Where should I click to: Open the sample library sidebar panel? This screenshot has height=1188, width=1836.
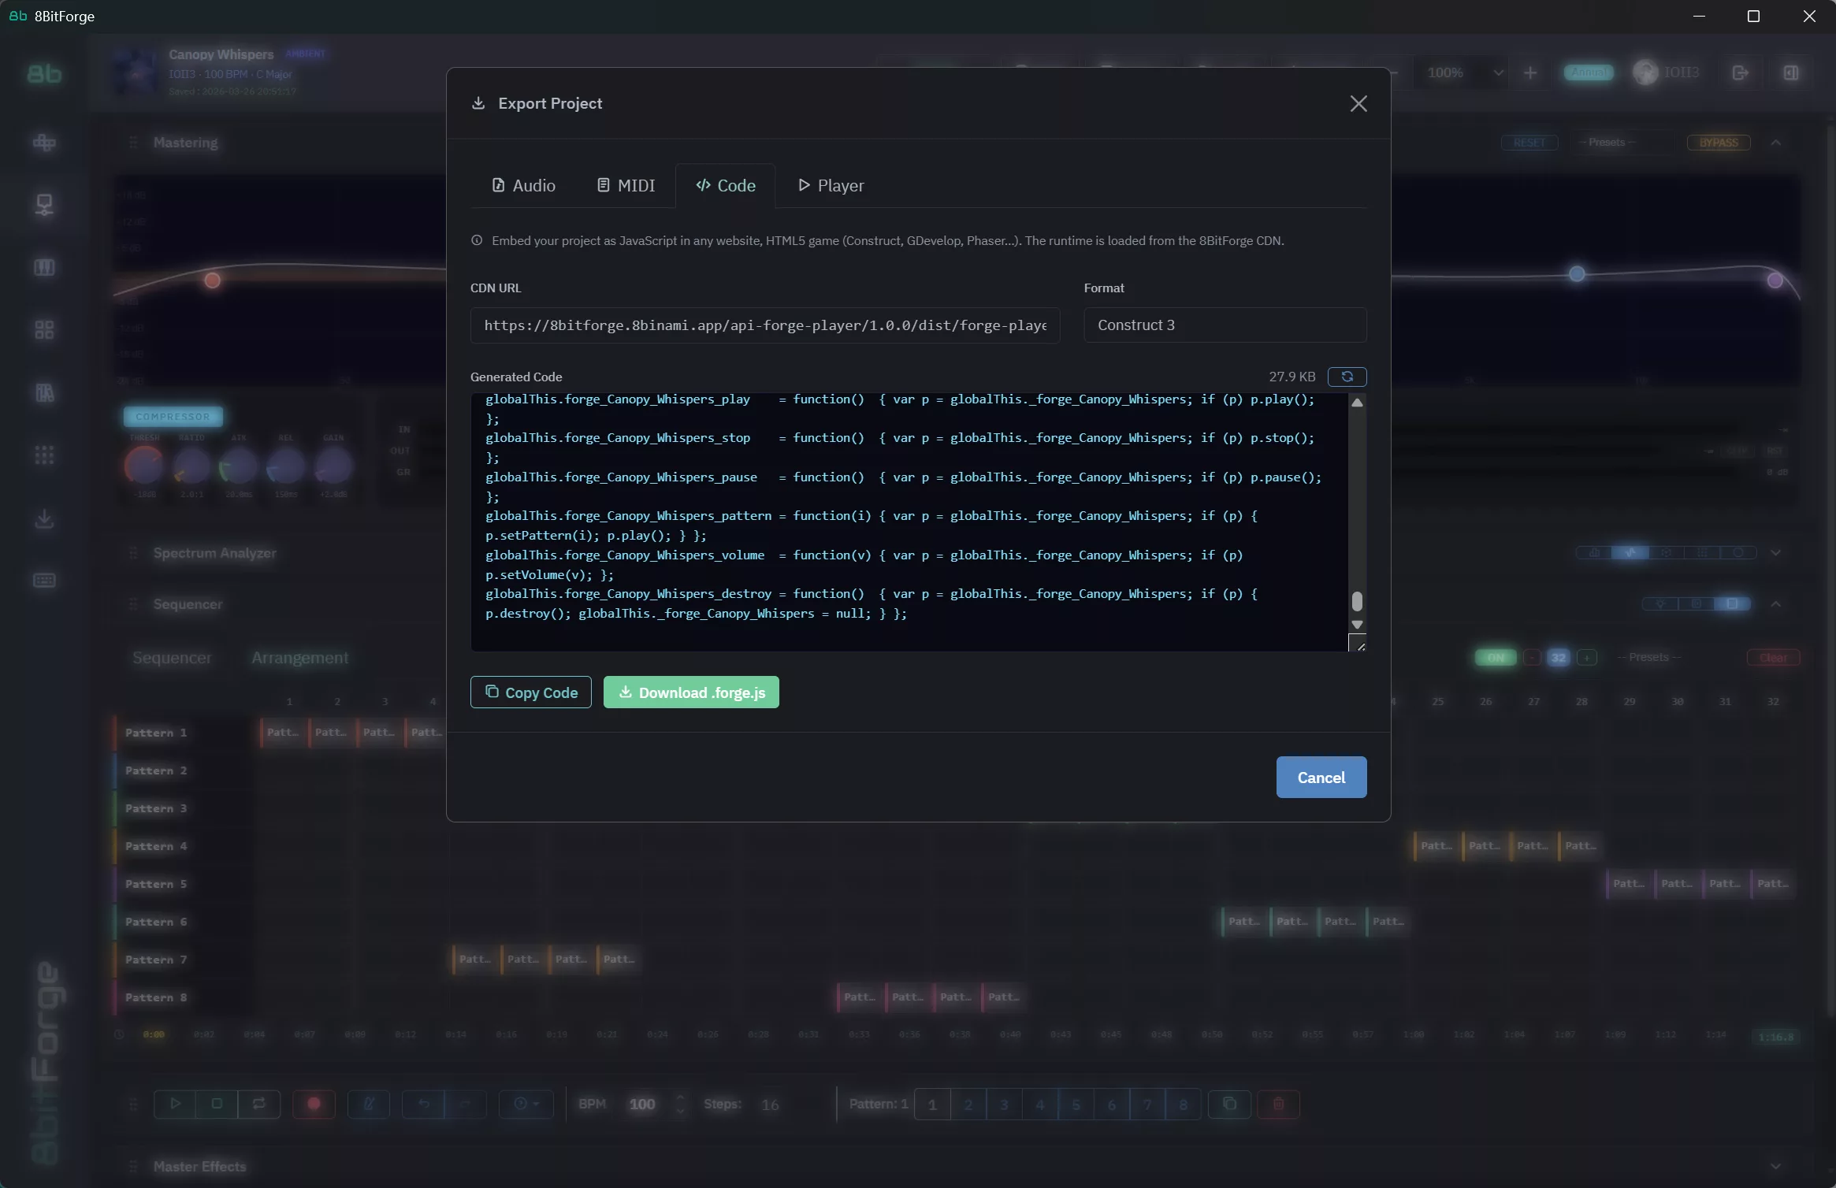[45, 392]
